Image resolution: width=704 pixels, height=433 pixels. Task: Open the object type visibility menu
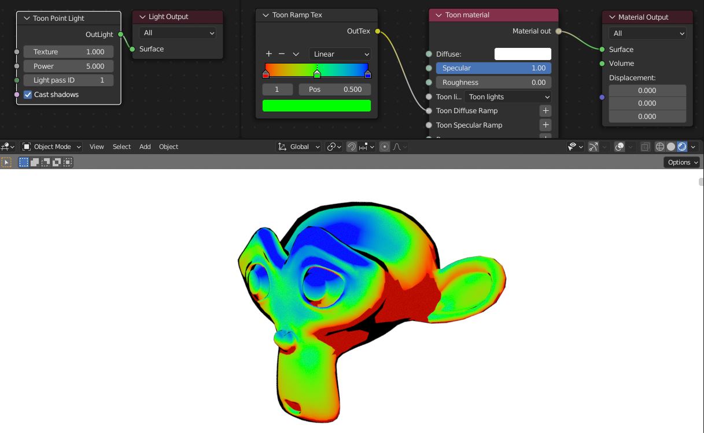point(576,147)
